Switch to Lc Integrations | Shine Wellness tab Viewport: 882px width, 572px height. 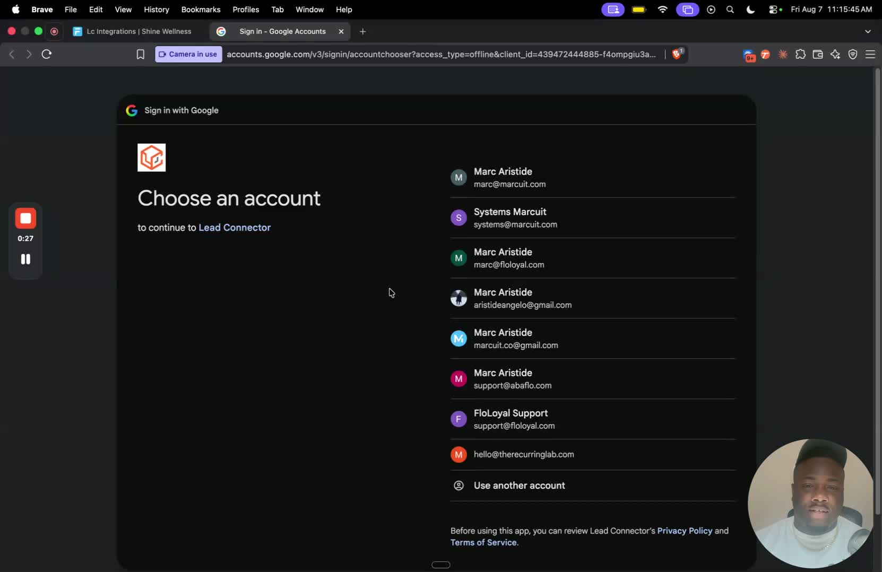tap(133, 31)
